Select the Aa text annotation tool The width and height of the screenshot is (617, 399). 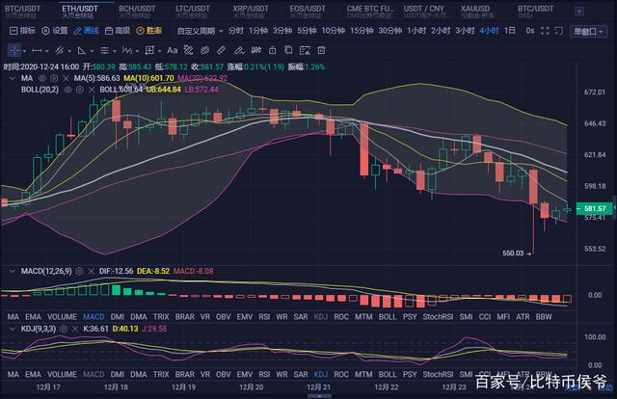(x=172, y=50)
